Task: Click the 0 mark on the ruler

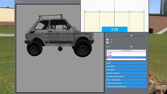Action: pos(114,11)
